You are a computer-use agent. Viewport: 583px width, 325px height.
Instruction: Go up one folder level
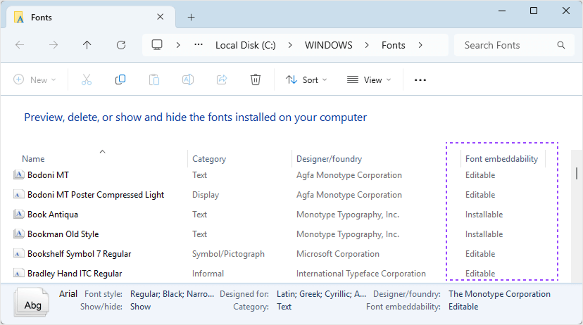87,45
